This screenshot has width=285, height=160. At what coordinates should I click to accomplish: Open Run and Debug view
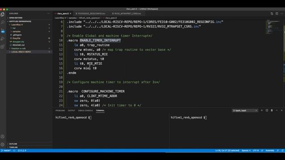point(3,39)
